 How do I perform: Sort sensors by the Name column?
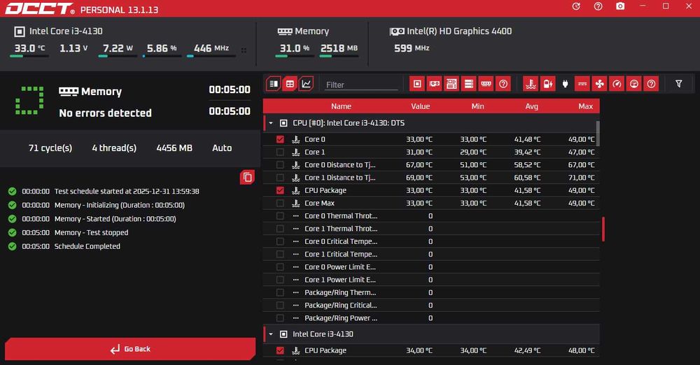click(x=341, y=106)
